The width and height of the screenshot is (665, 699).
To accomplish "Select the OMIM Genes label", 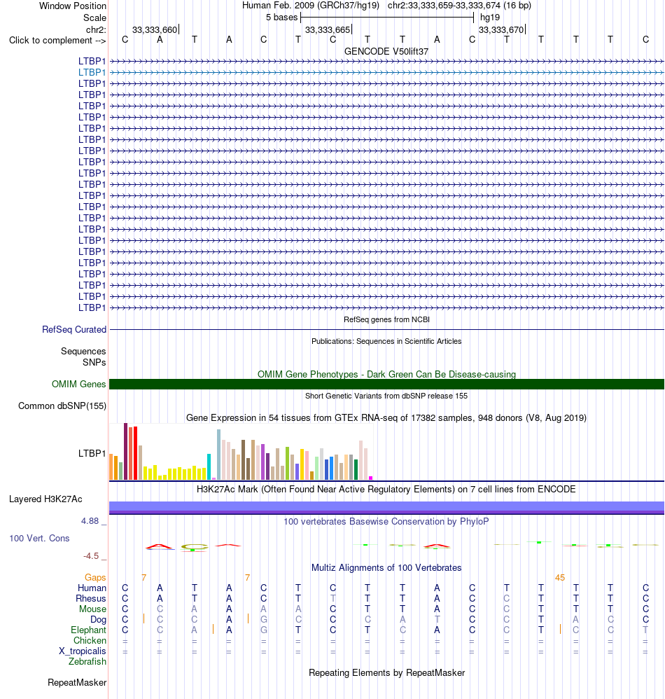I will 79,384.
